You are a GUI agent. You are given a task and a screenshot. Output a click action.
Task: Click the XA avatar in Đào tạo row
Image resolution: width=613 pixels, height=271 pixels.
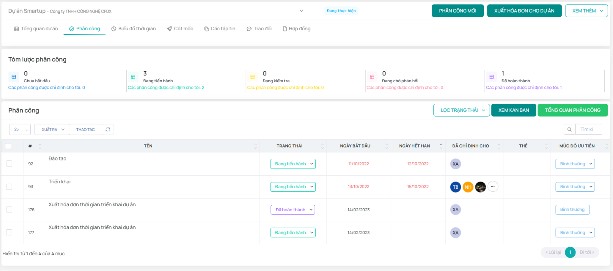pyautogui.click(x=456, y=164)
